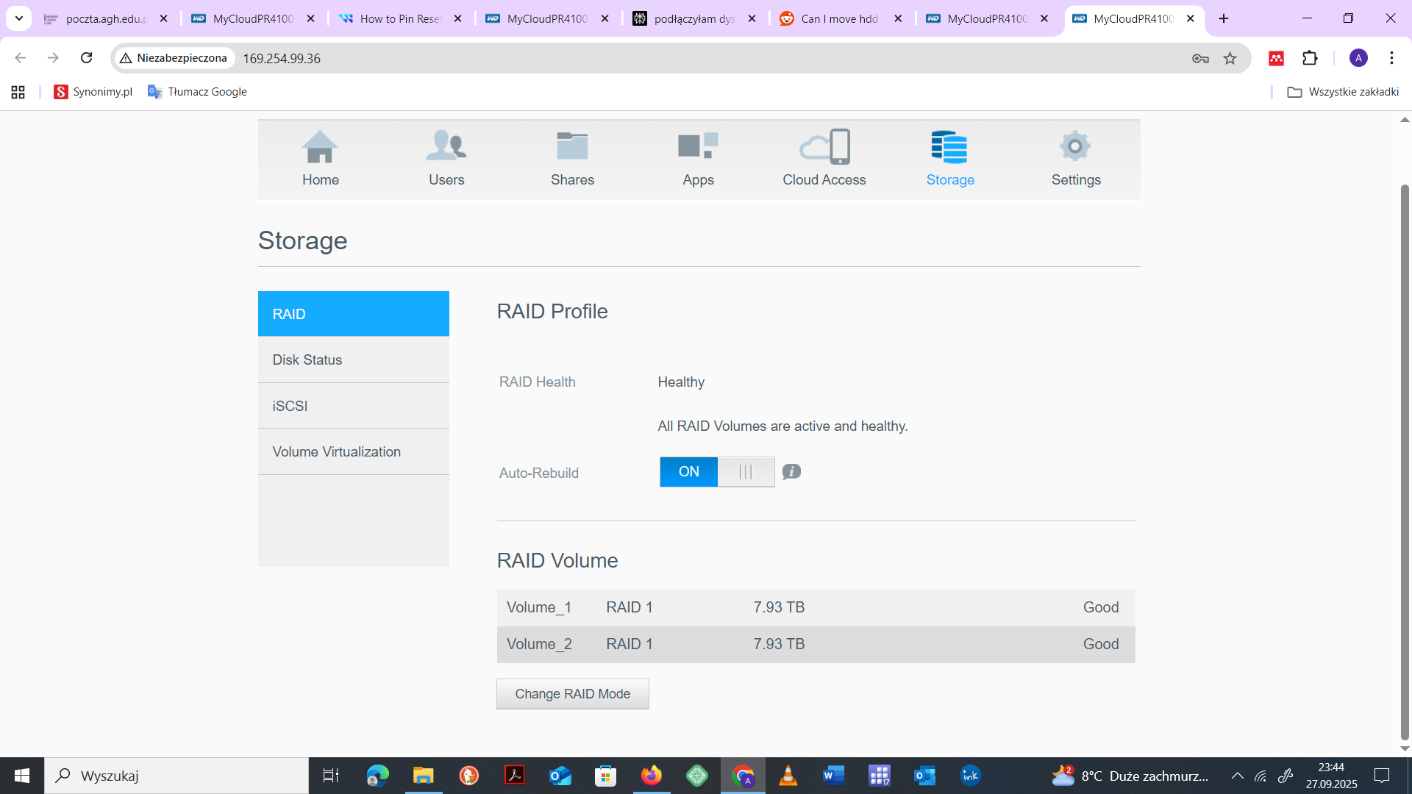Open the Chrome profile avatar
Viewport: 1412px width, 794px height.
1358,58
